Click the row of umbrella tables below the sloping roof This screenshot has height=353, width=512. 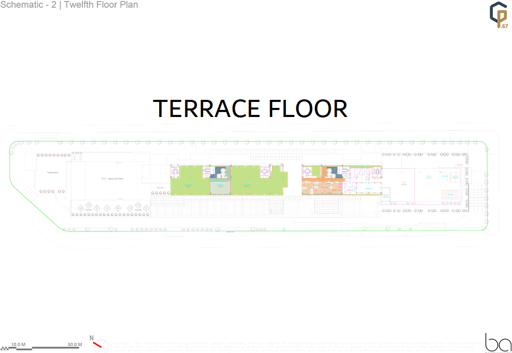[110, 207]
